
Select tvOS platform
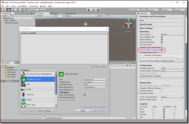pyautogui.click(x=38, y=89)
